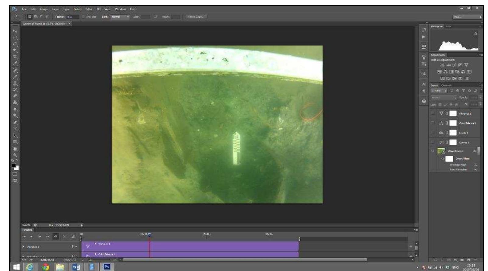Select the Quick Selection tool

(15, 50)
